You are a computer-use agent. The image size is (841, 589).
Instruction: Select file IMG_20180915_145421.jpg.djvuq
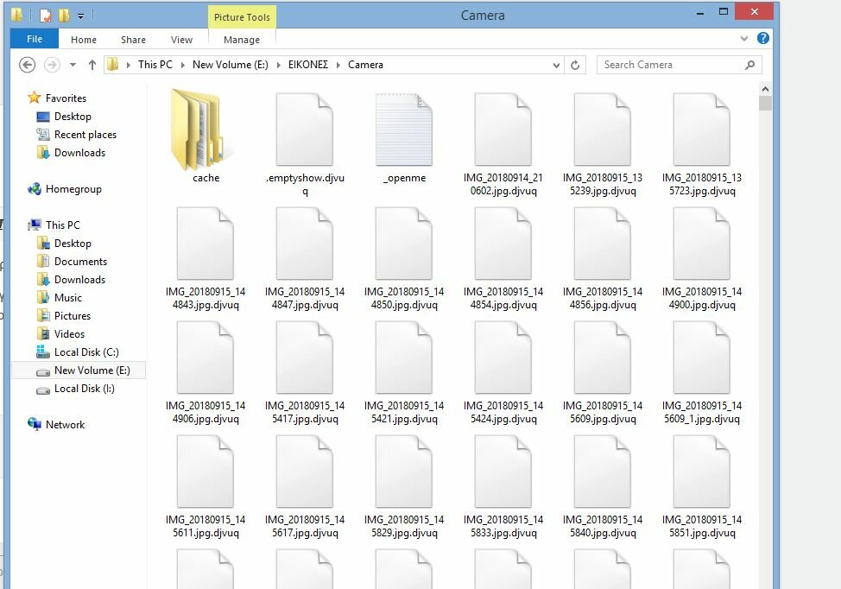(x=404, y=371)
